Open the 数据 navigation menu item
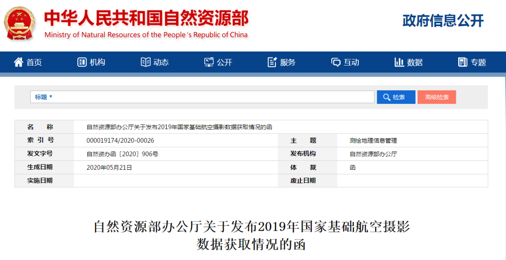This screenshot has height=260, width=506. (x=409, y=62)
